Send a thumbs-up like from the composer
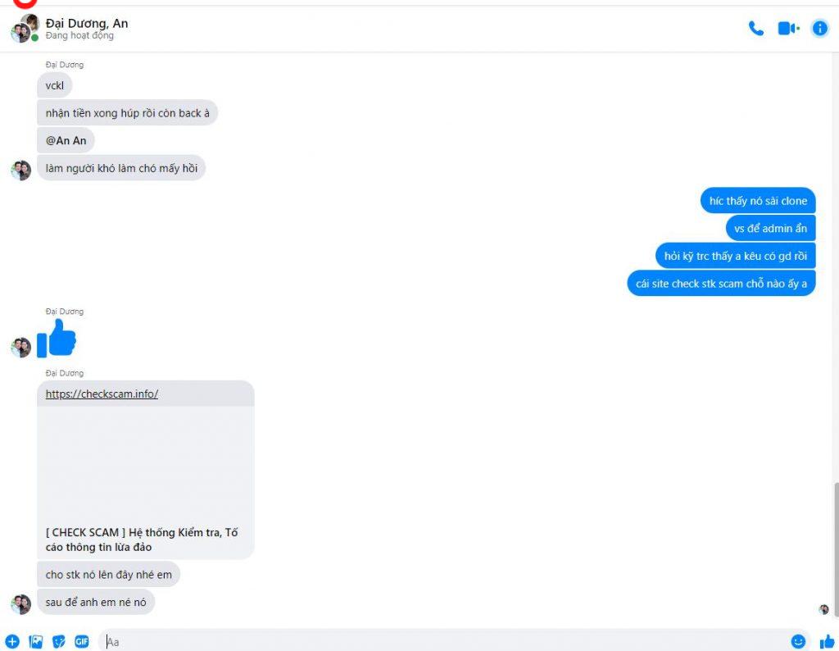 coord(828,641)
